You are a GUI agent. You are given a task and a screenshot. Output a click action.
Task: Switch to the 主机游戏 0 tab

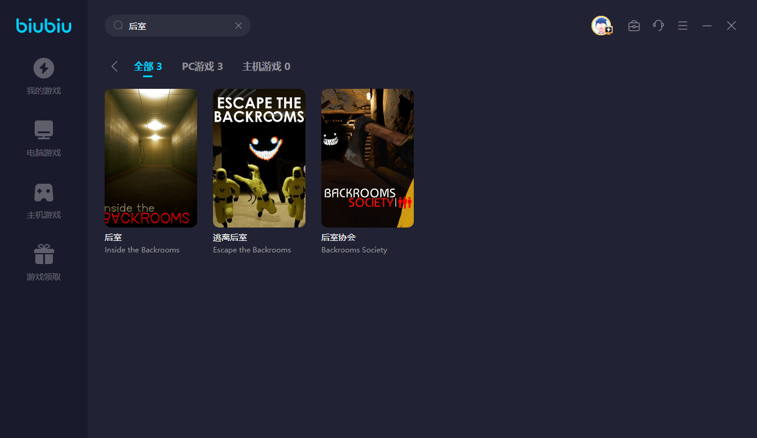(x=266, y=66)
